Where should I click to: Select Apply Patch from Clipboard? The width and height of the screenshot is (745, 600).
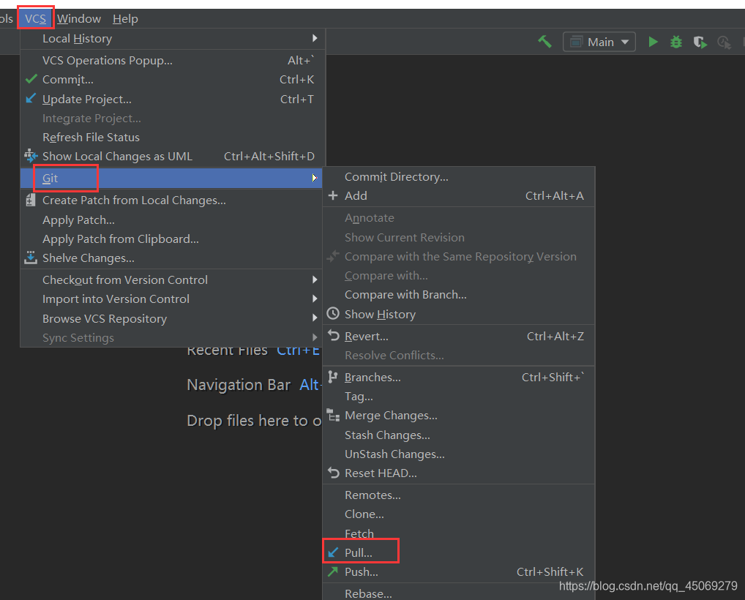click(173, 239)
